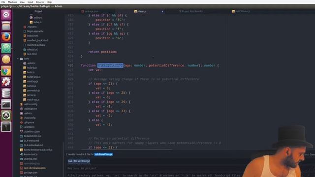Open the gear-and-wrench settings dock icon
This screenshot has height=177, width=315.
pos(6,82)
